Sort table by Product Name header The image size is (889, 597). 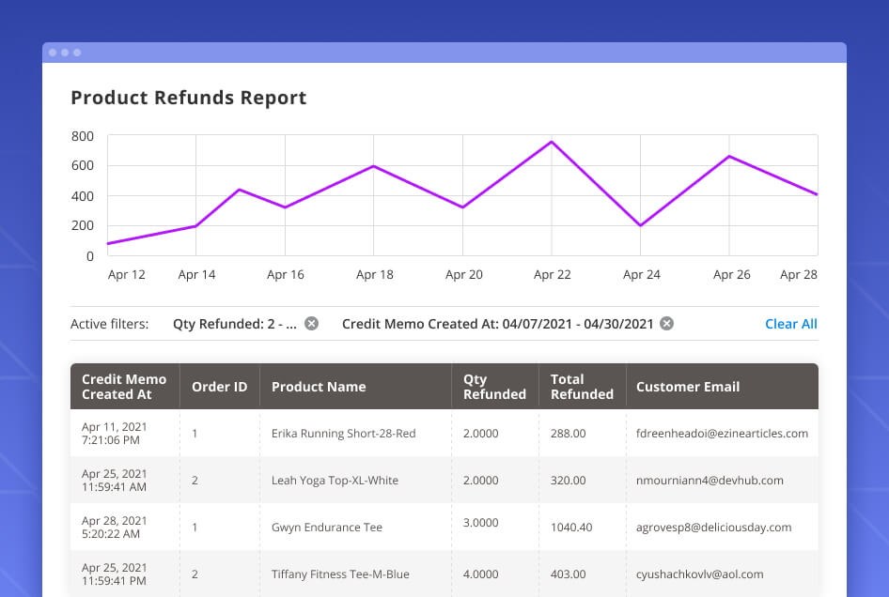(x=319, y=387)
